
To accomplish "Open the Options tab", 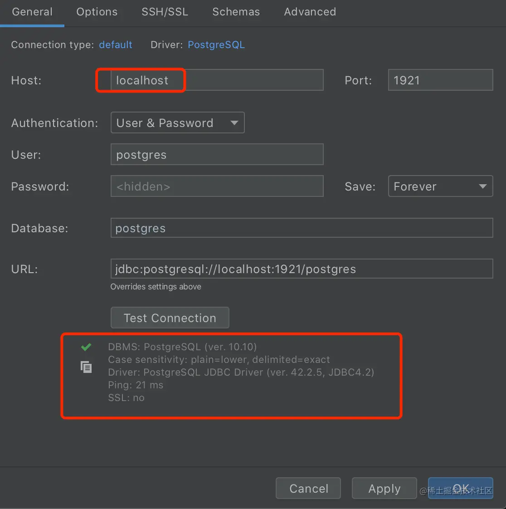I will pos(97,12).
